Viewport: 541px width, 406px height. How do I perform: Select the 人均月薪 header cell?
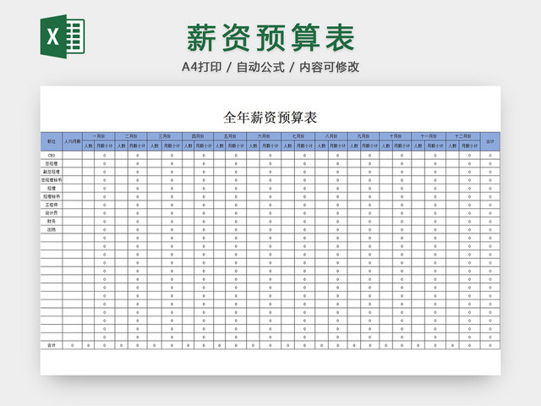click(73, 141)
